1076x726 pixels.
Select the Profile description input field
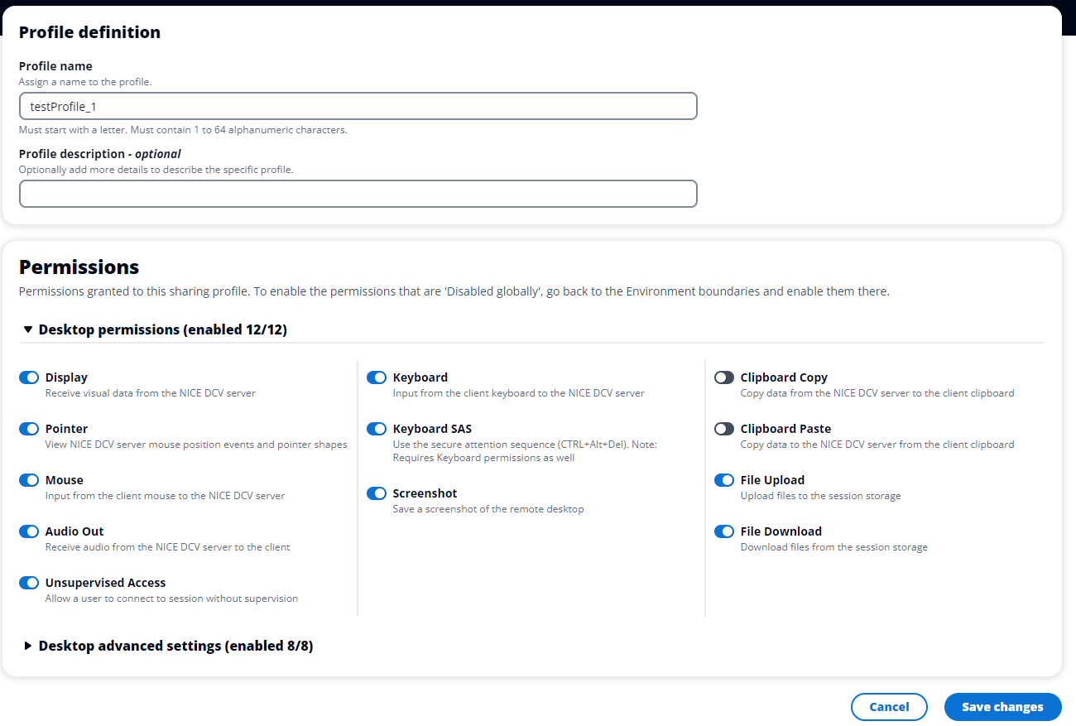point(358,194)
